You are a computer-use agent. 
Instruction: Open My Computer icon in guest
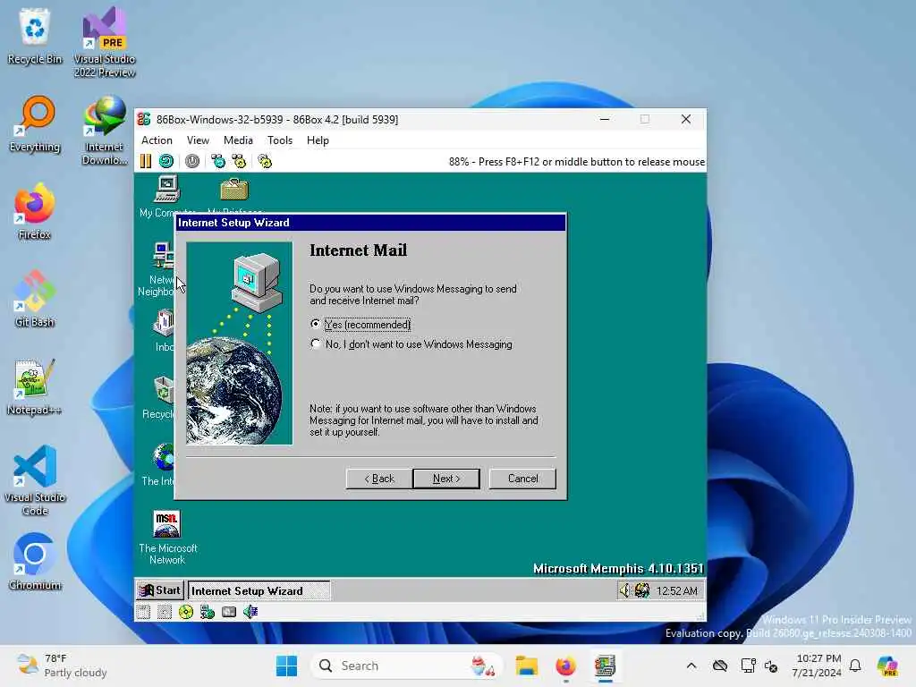[167, 197]
